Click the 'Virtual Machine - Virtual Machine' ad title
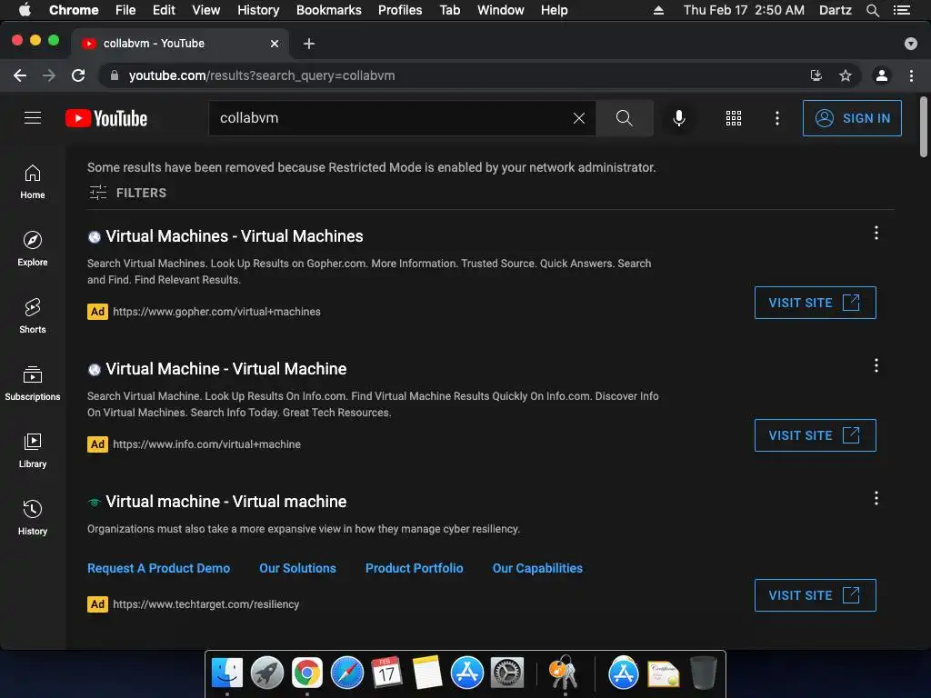 [225, 369]
